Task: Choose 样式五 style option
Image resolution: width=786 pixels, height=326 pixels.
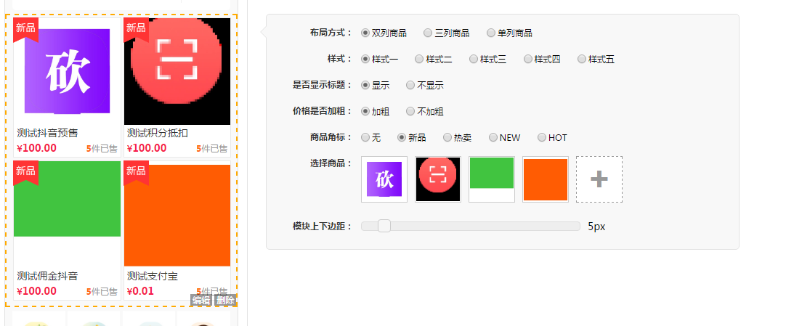Action: 581,59
